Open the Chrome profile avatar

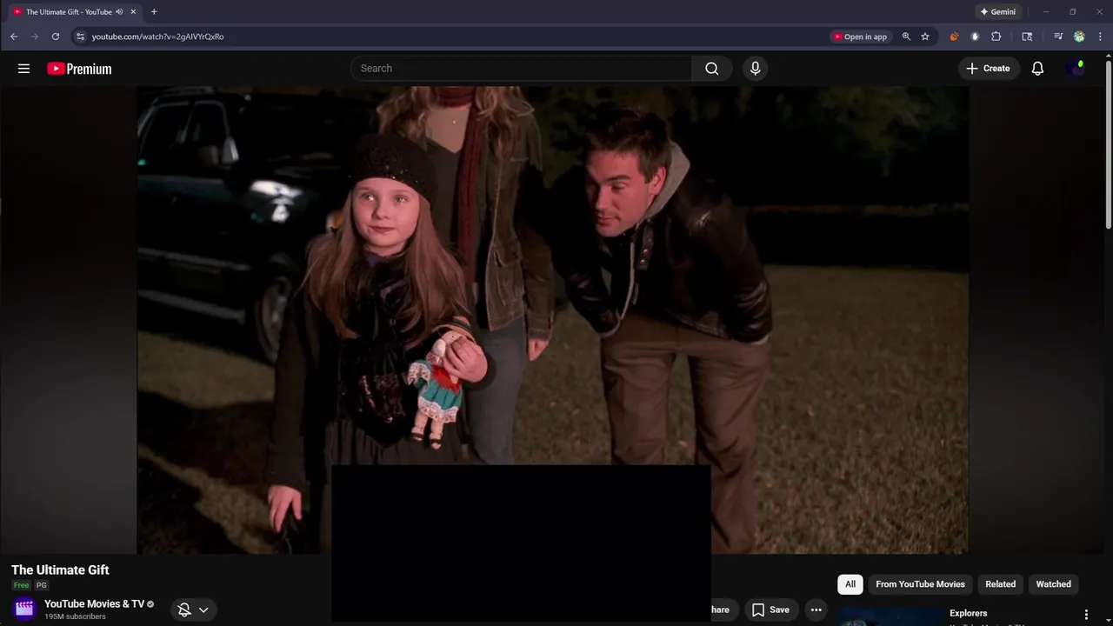pyautogui.click(x=1079, y=37)
